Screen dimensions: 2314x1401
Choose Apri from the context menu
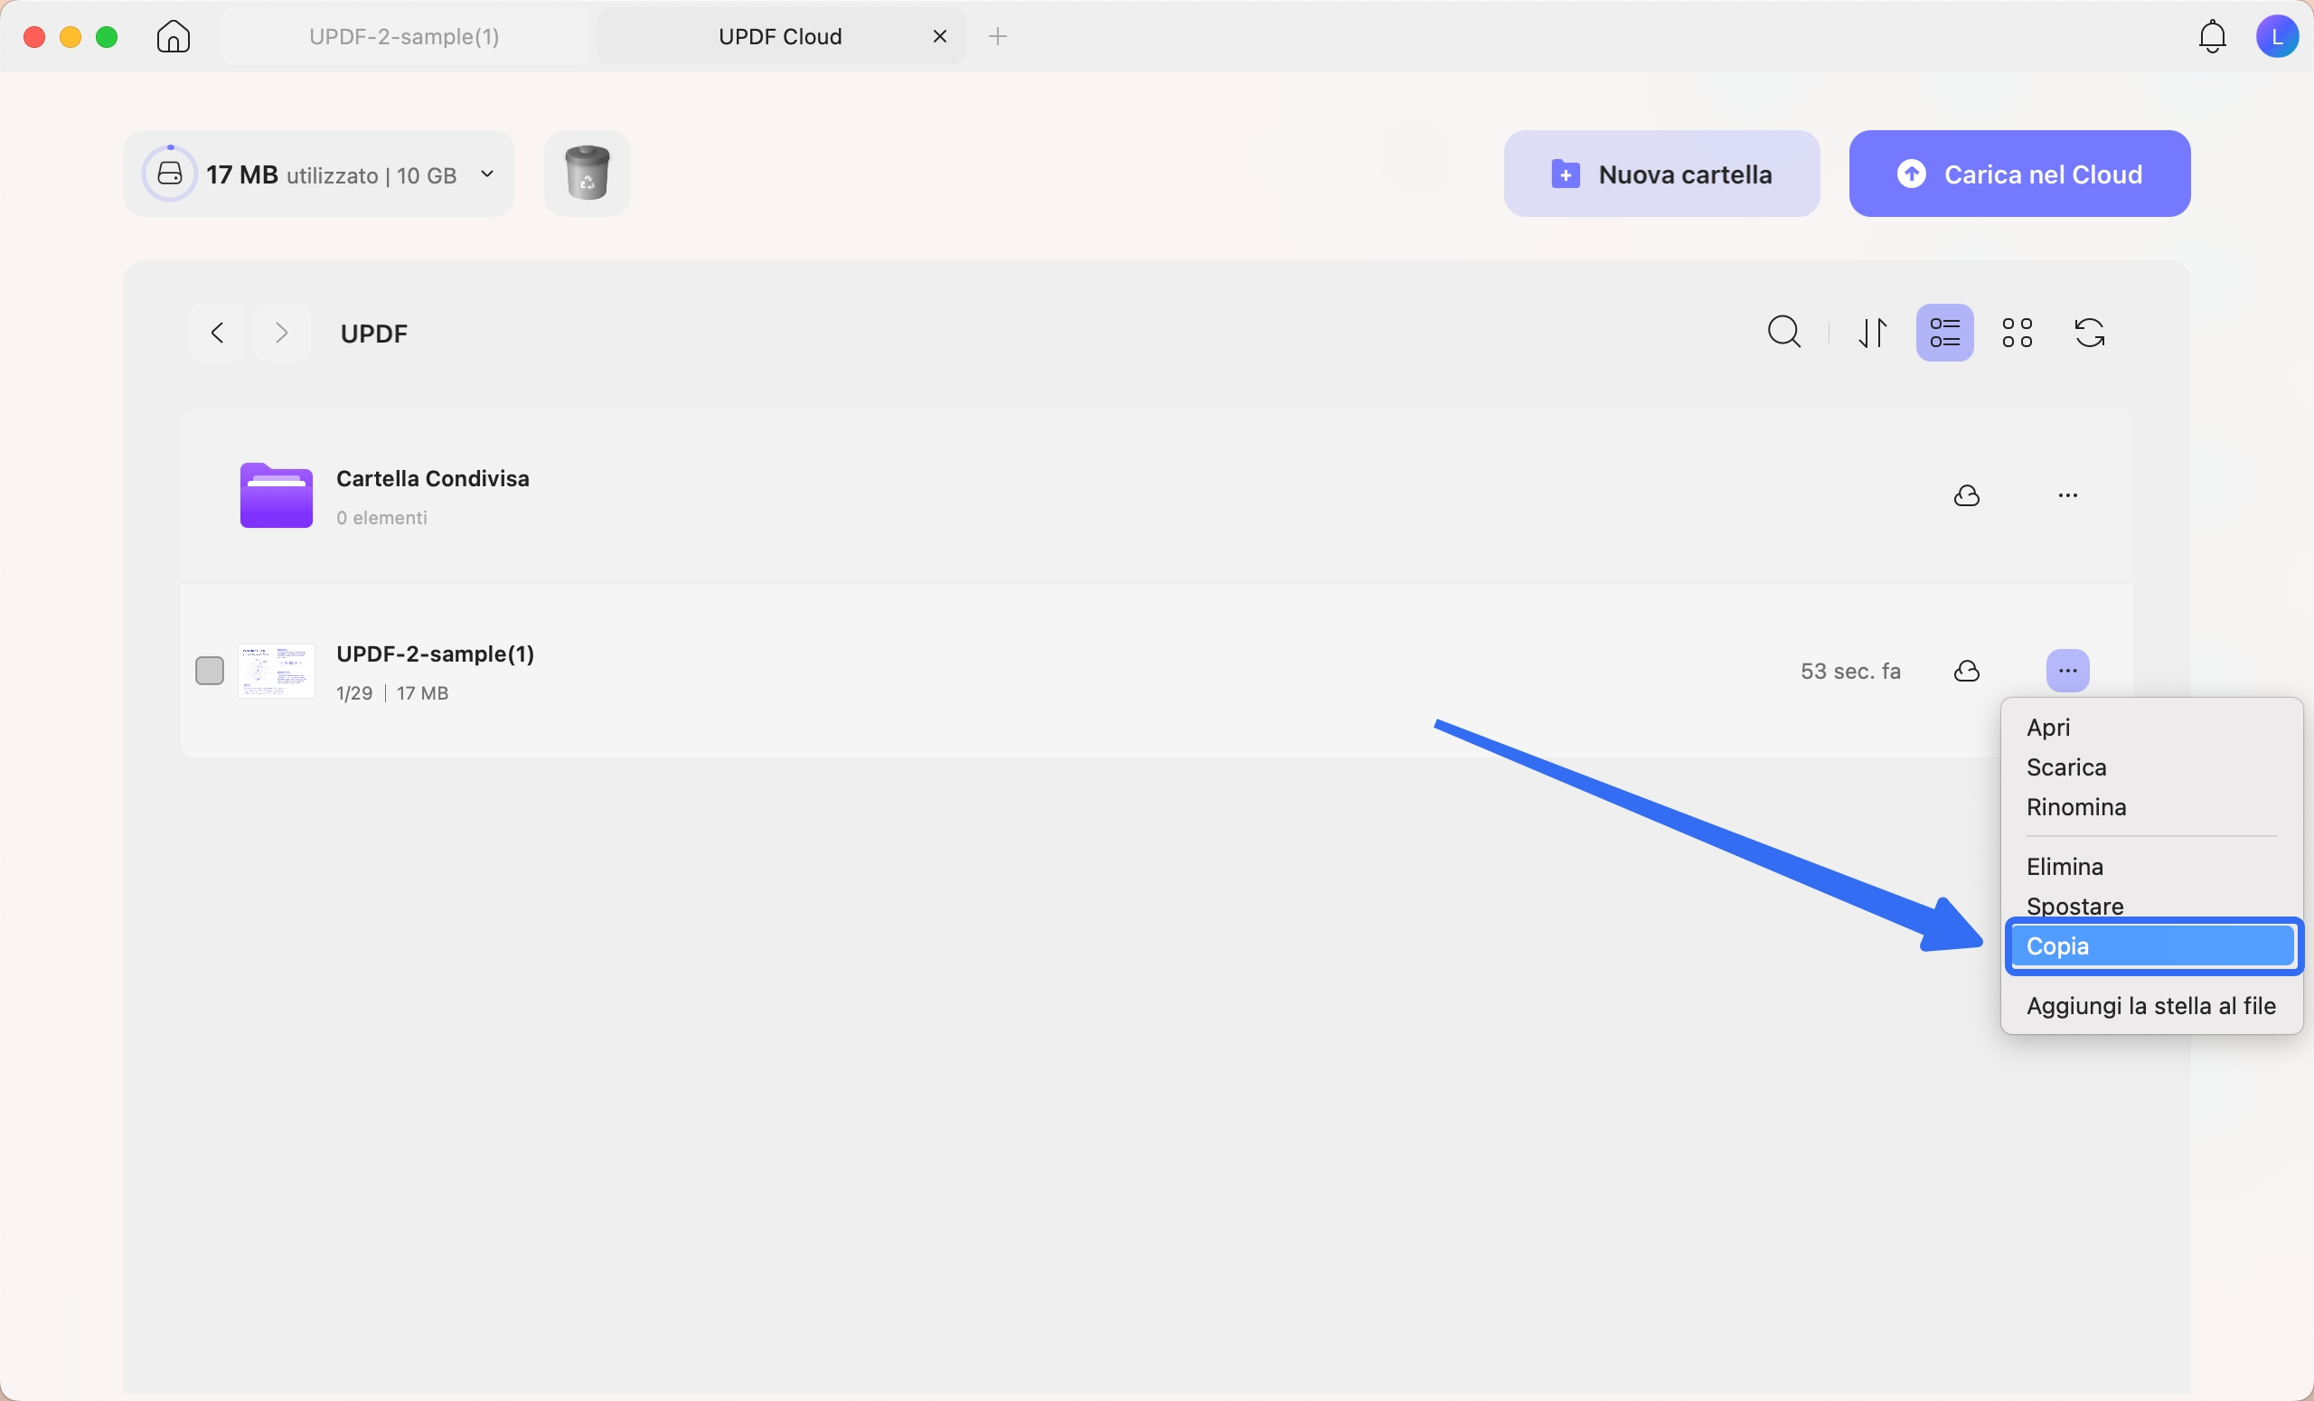(2151, 728)
